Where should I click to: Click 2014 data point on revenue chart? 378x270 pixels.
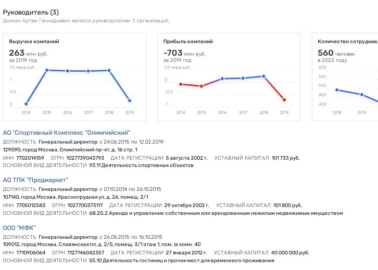[26, 104]
